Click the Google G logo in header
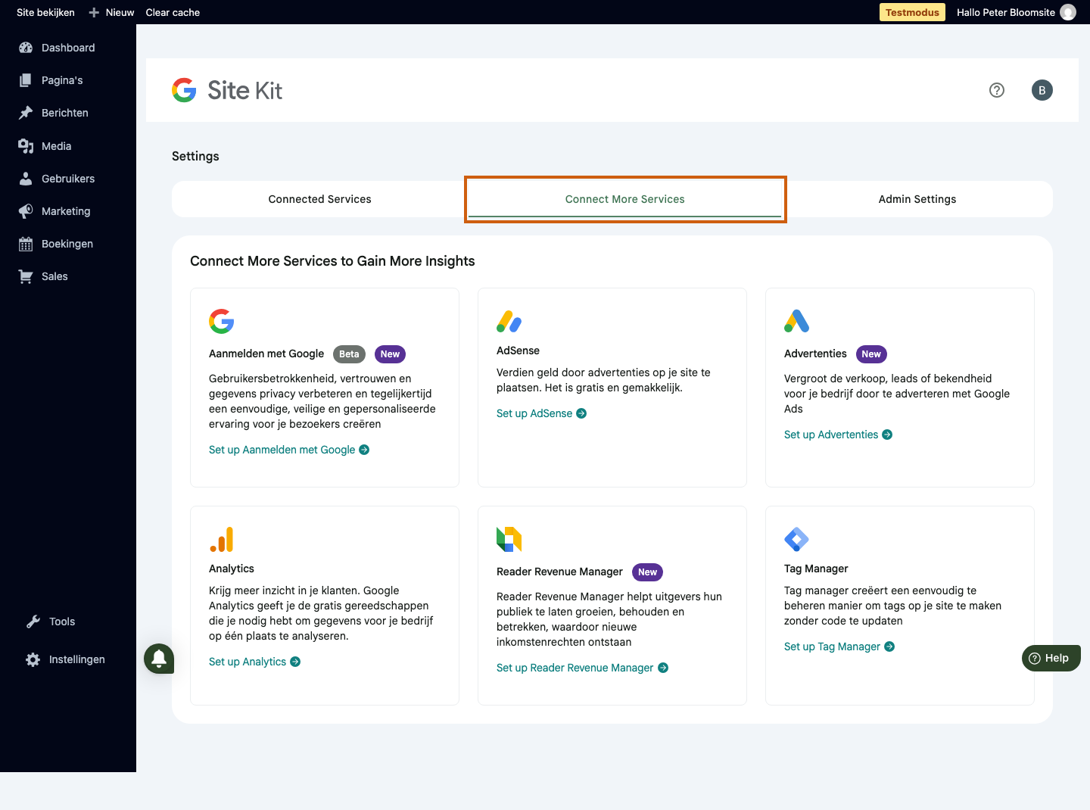 point(184,90)
